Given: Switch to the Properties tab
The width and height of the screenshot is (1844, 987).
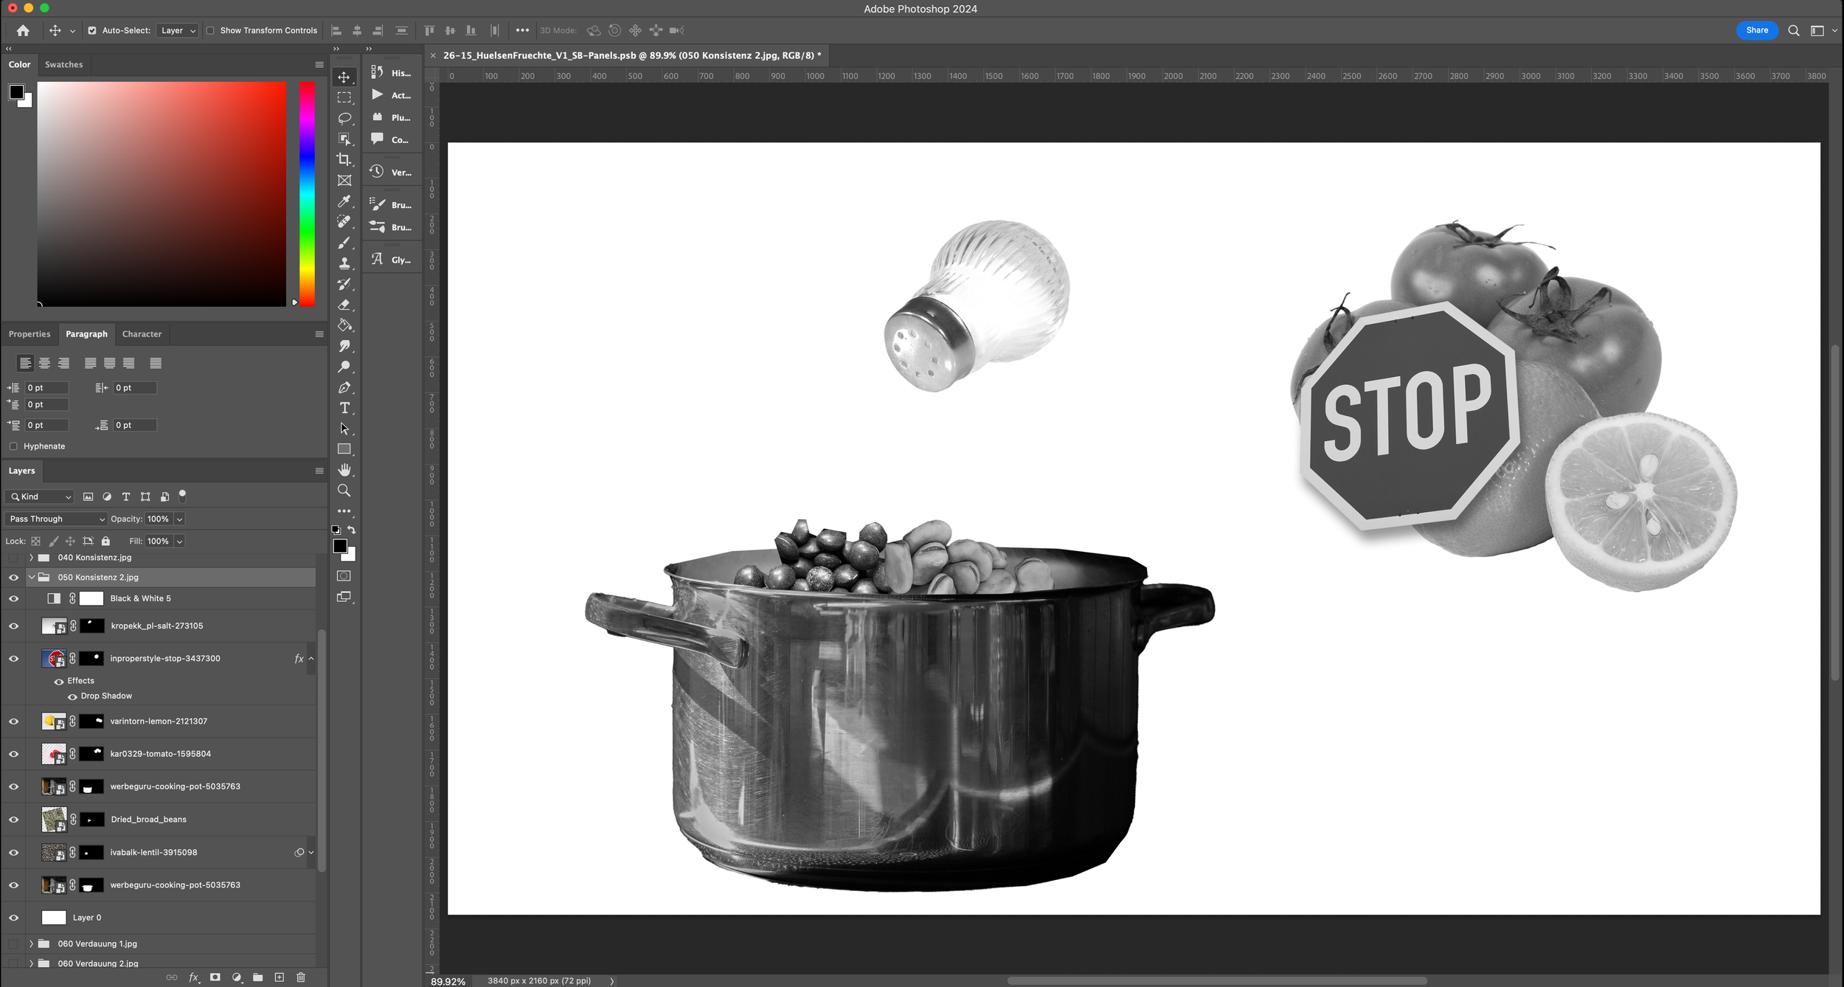Looking at the screenshot, I should click(x=30, y=333).
